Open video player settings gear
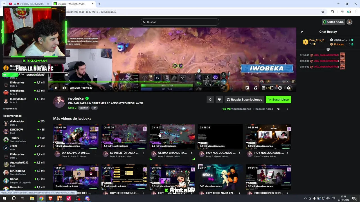Screen dimensions: 360x202 (x=288, y=88)
